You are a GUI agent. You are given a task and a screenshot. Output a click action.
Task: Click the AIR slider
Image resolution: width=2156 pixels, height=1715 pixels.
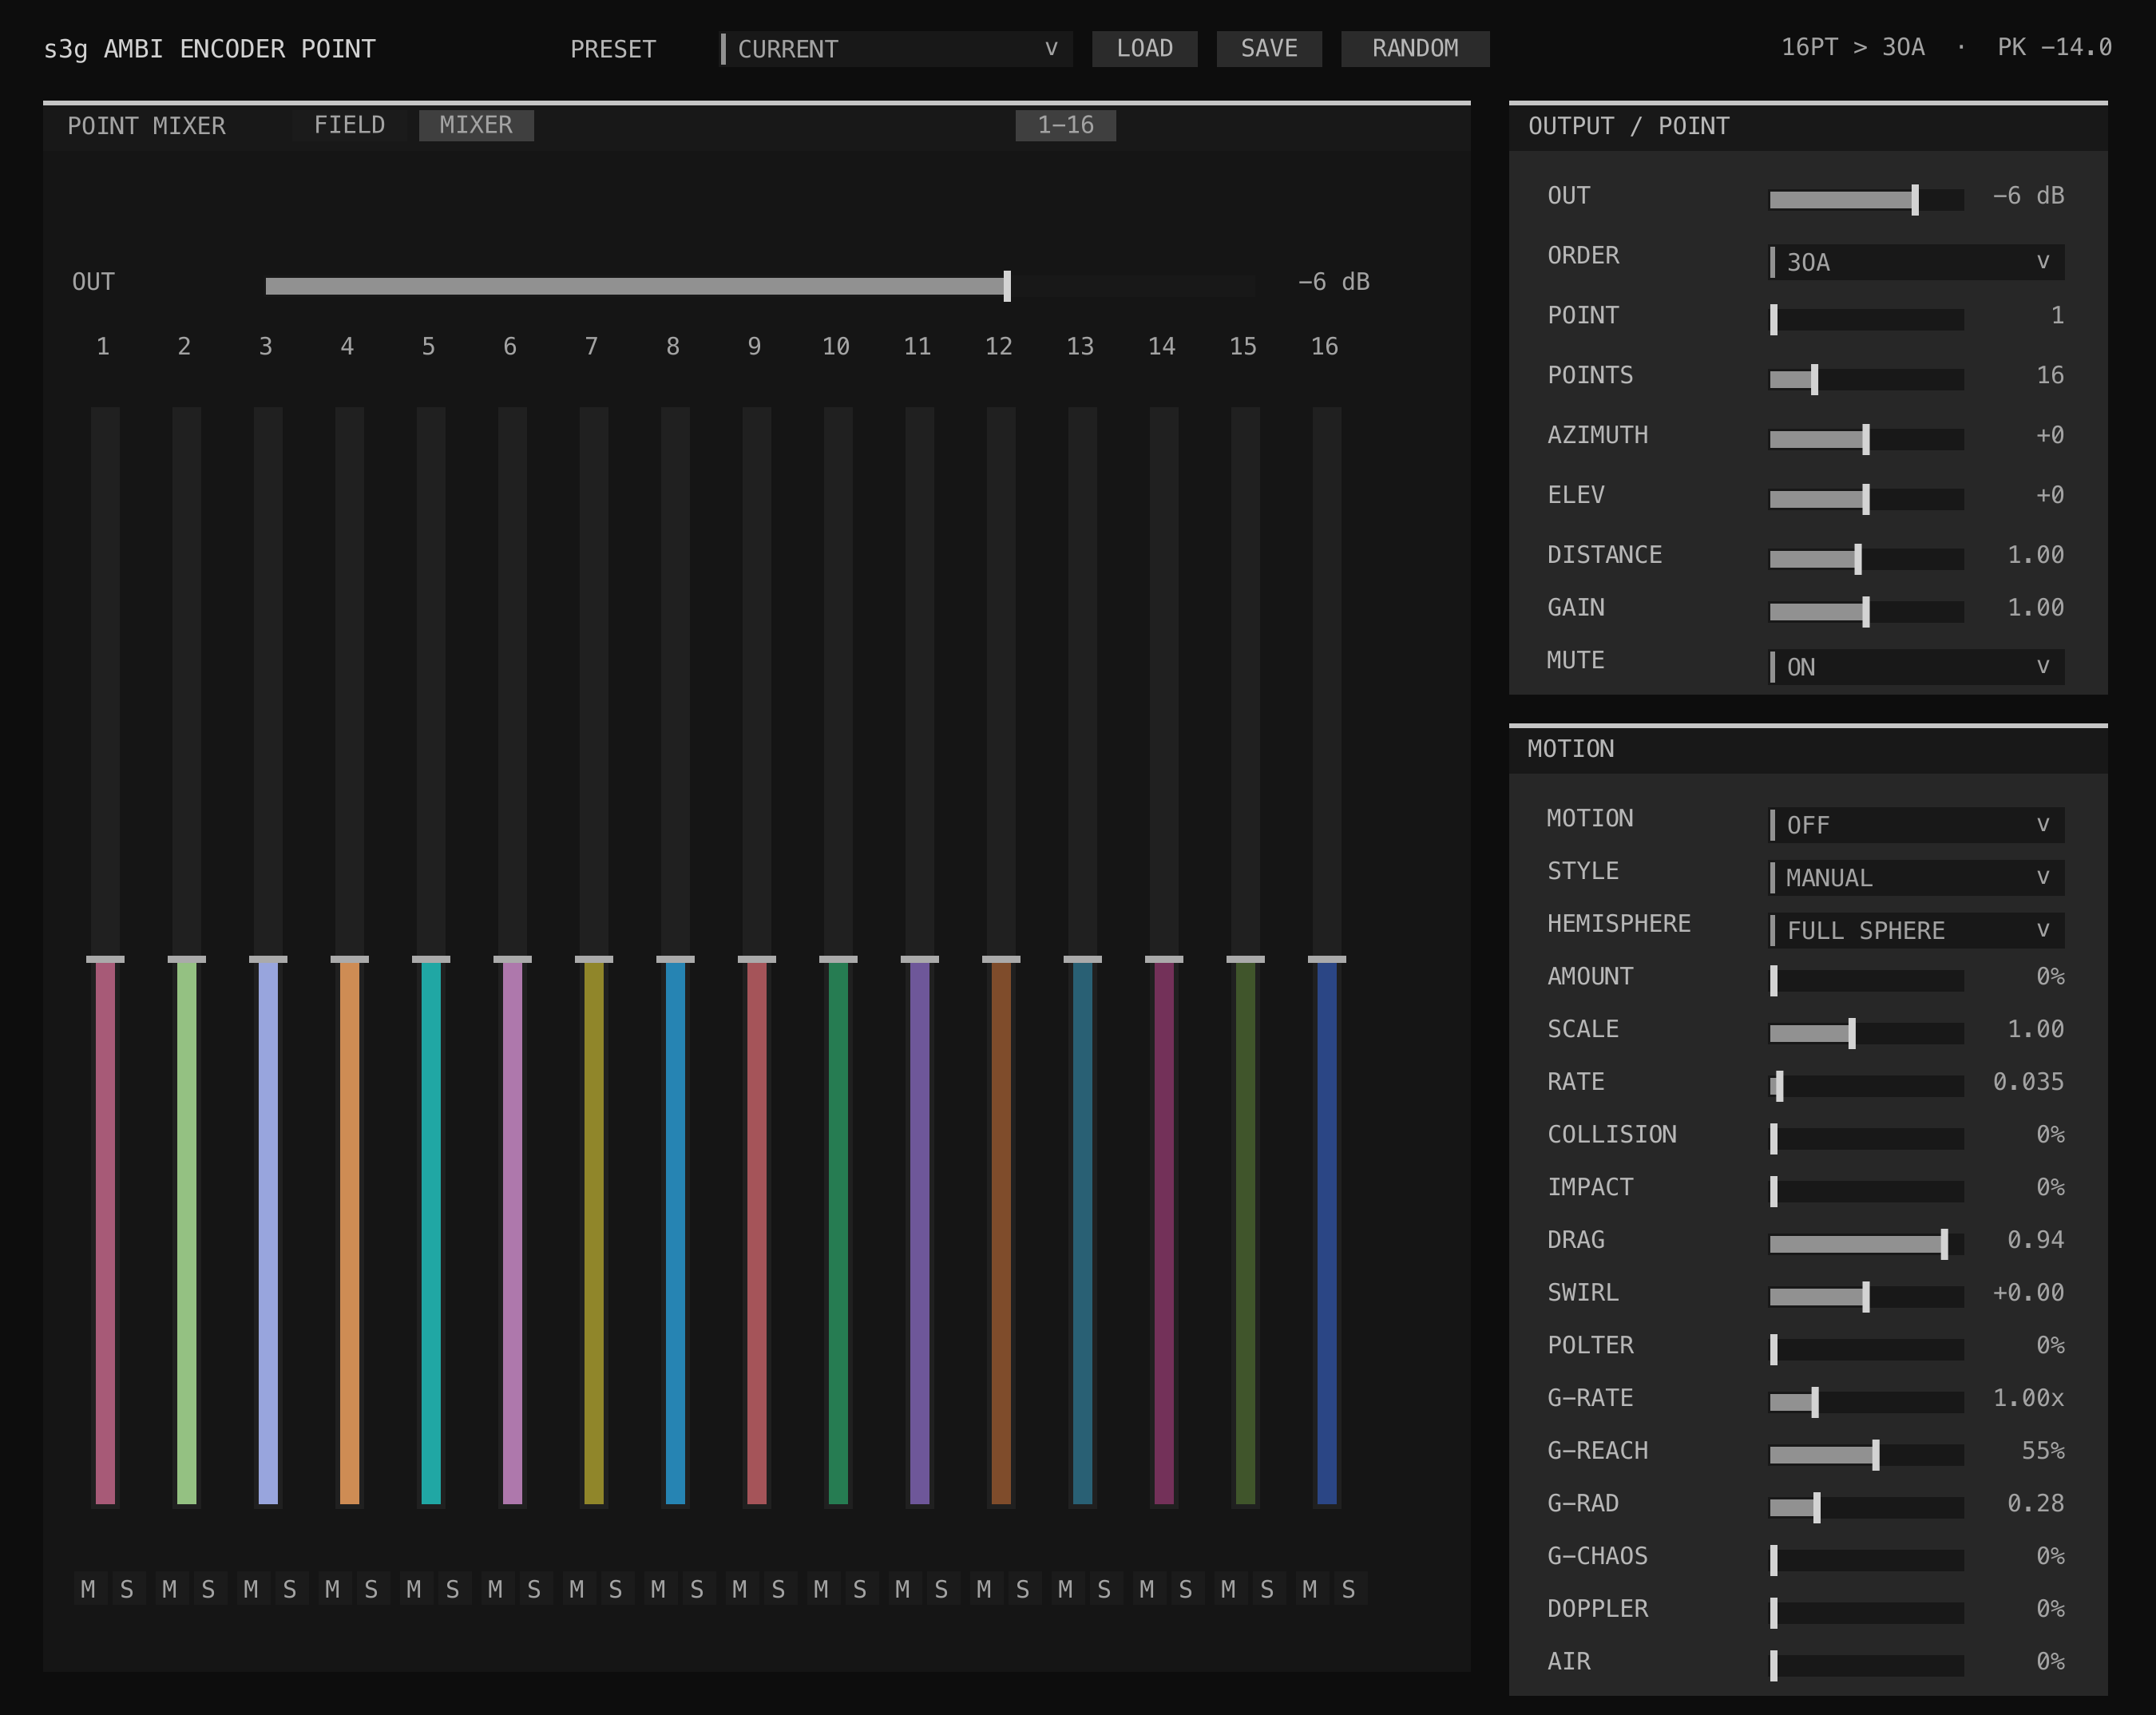tap(1866, 1666)
